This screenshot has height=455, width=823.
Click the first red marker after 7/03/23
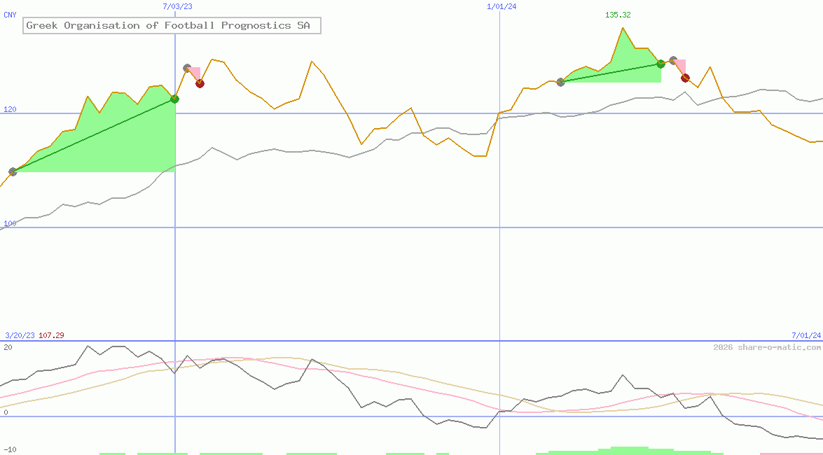point(200,83)
